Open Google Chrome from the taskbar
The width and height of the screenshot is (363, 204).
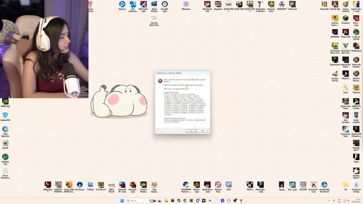pos(185,201)
